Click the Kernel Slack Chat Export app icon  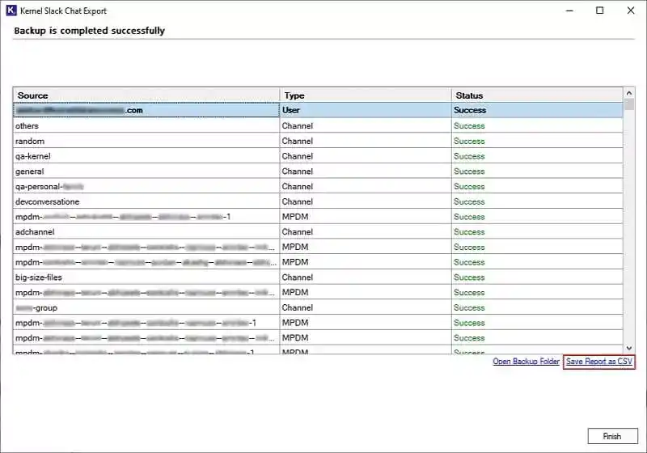click(x=11, y=11)
